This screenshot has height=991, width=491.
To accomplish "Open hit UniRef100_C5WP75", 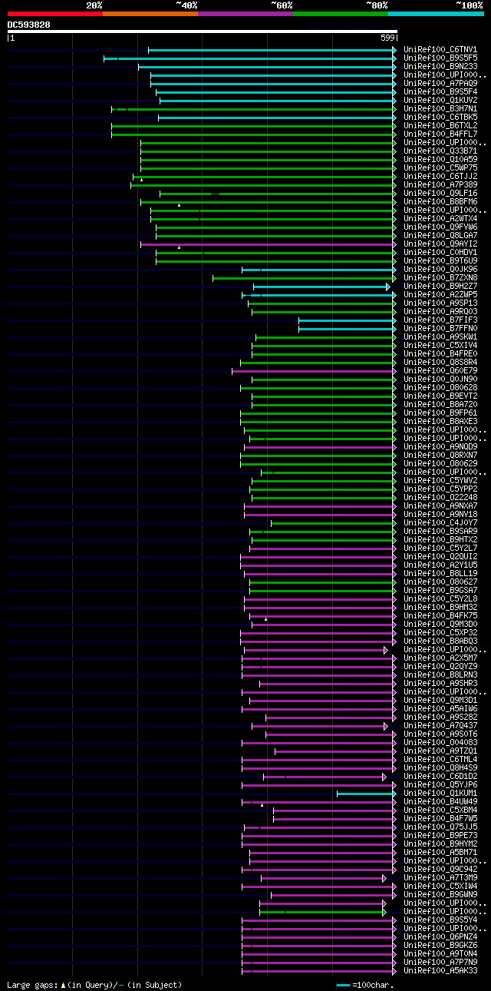I will 440,168.
